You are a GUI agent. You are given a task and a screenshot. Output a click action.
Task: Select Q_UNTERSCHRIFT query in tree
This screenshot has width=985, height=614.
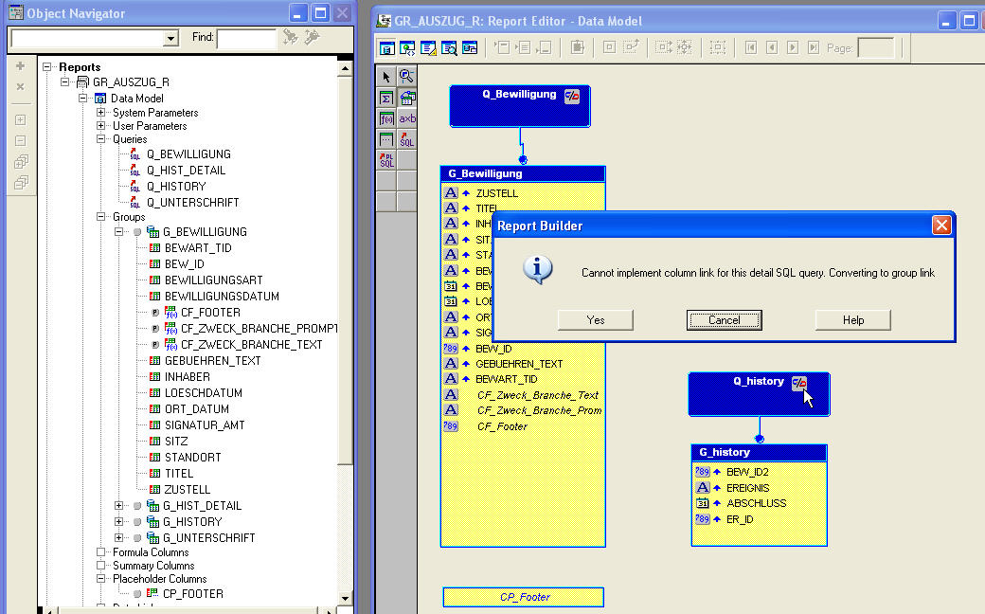tap(193, 203)
